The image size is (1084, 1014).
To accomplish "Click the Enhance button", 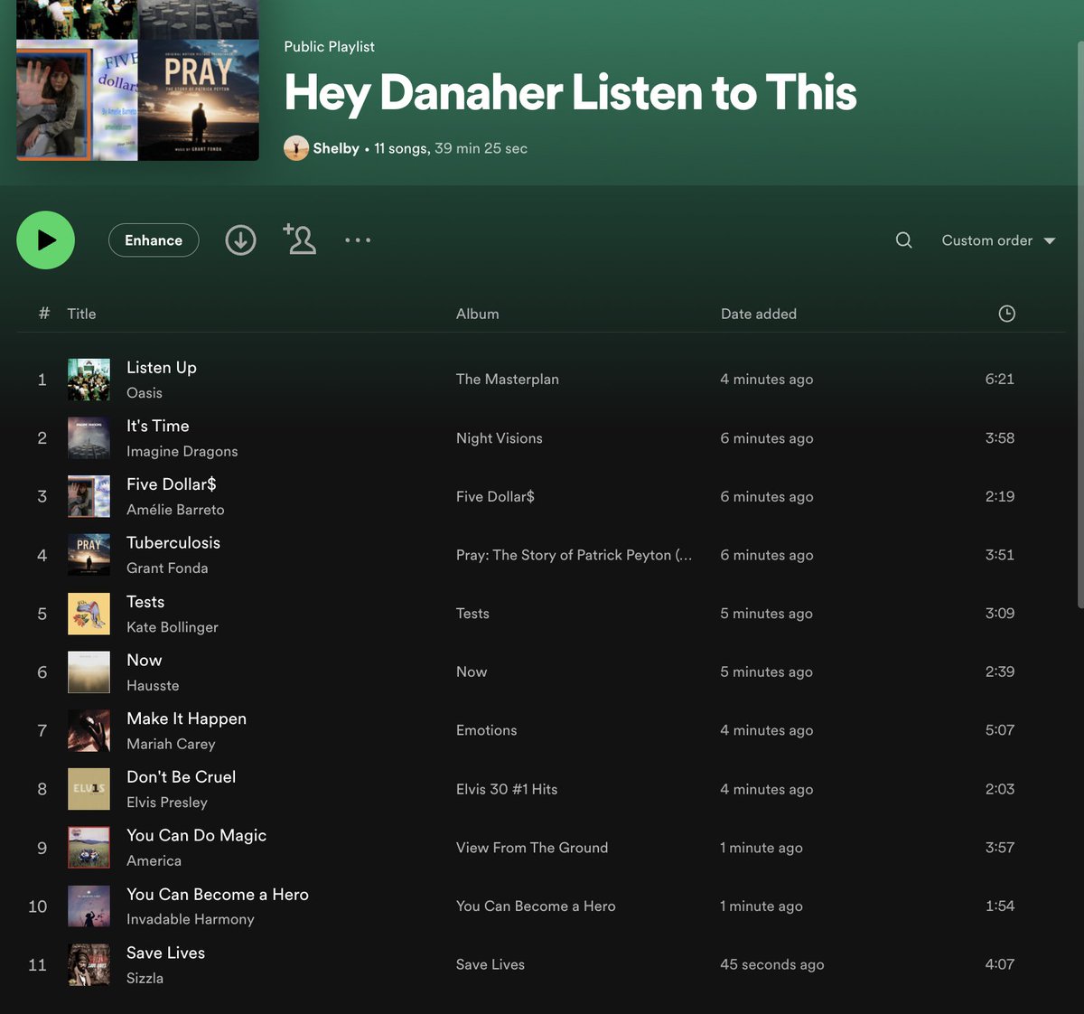I will pos(154,240).
